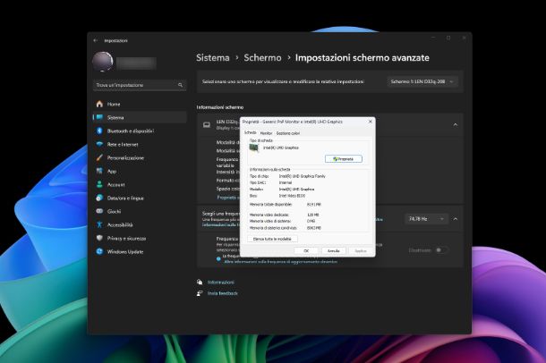Open the Privacy e sicurezza shield icon
This screenshot has height=363, width=546.
tap(99, 238)
